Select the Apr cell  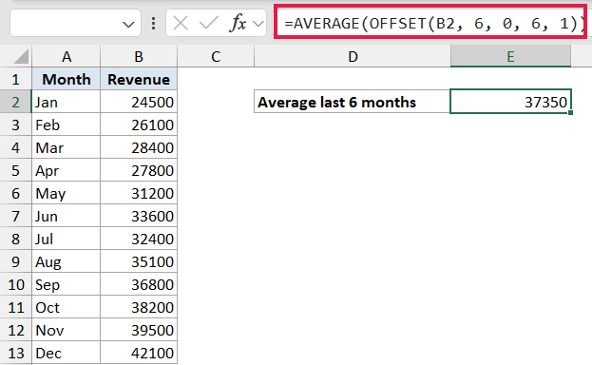(x=67, y=170)
